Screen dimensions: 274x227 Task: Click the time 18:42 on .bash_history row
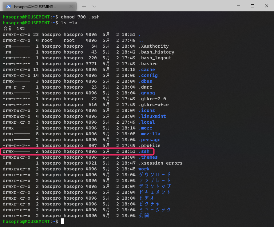[x=129, y=52]
